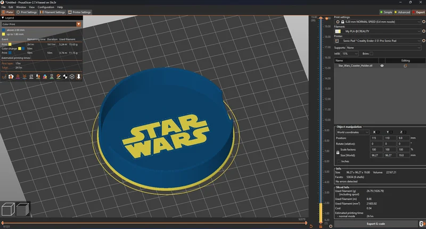The height and width of the screenshot is (229, 426).
Task: Open the Supports dropdown
Action: click(x=383, y=48)
